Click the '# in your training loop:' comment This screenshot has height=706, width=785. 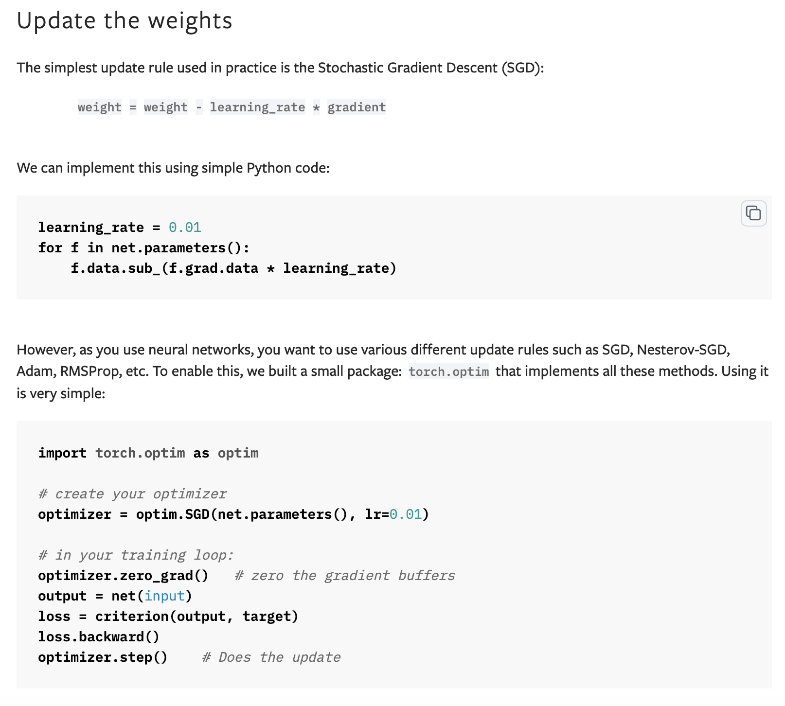coord(136,555)
